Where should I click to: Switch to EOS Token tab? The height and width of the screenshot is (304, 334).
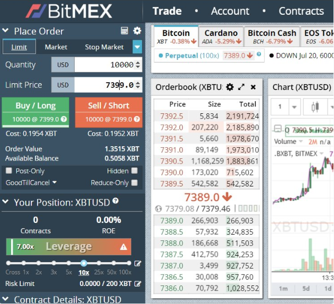tap(318, 37)
